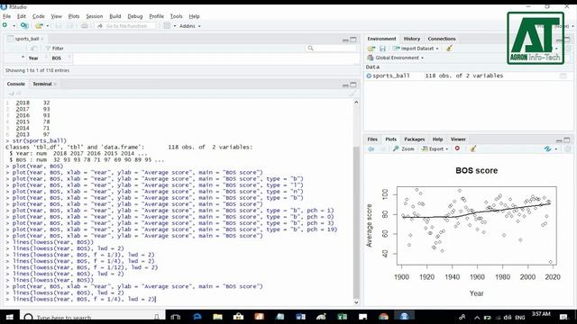Maximize the Plots pane
The height and width of the screenshot is (324, 577).
point(567,140)
